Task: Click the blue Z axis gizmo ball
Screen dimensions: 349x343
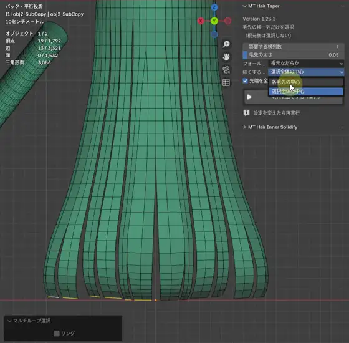Action: pyautogui.click(x=214, y=7)
